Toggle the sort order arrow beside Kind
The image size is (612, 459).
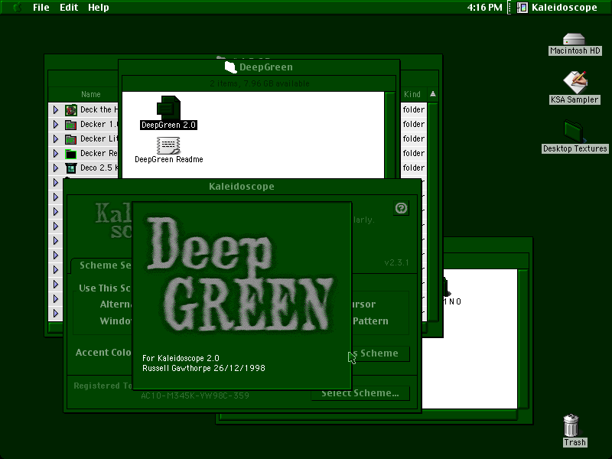pyautogui.click(x=433, y=94)
